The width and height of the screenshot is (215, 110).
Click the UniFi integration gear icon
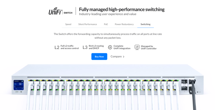tap(110, 47)
